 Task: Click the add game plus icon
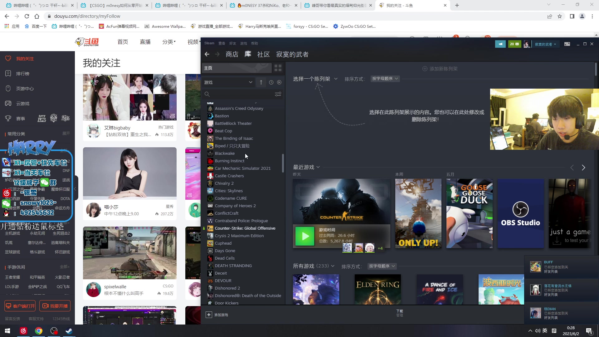[209, 315]
